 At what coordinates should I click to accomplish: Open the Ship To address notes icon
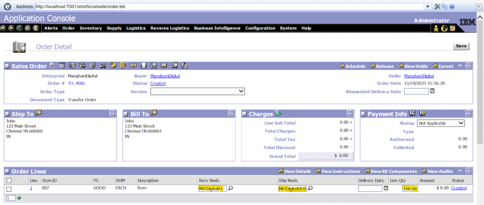[x=39, y=113]
